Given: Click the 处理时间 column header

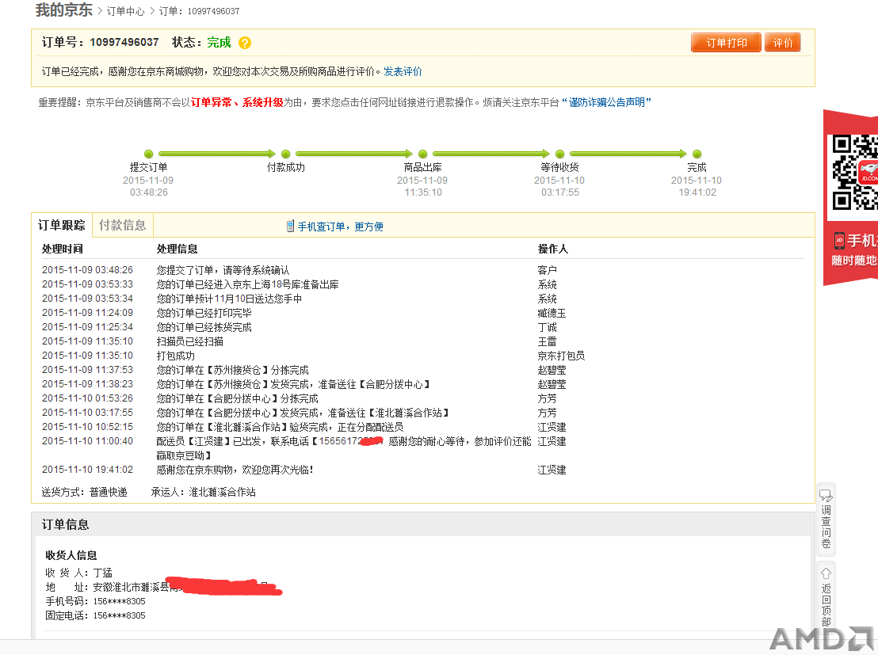Looking at the screenshot, I should (62, 249).
